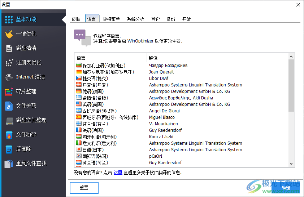
Task: Select the 语言 tab
Action: click(x=92, y=19)
